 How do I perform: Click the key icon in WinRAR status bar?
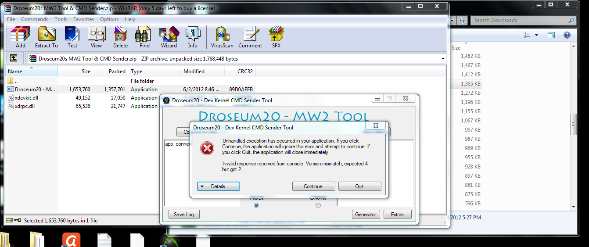click(x=18, y=220)
